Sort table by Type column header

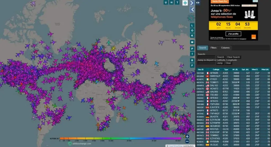click(x=226, y=70)
